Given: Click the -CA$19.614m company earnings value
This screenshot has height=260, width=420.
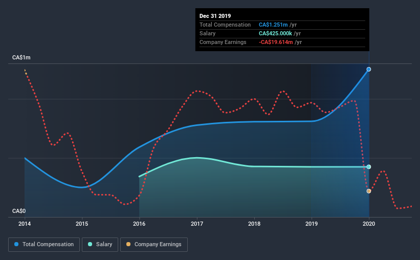Looking at the screenshot, I should pyautogui.click(x=276, y=42).
